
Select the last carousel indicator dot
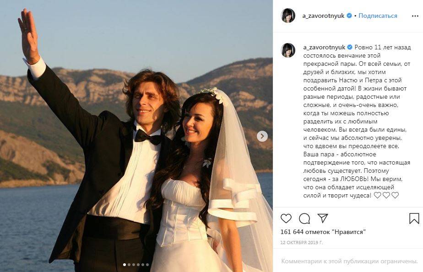tap(147, 265)
